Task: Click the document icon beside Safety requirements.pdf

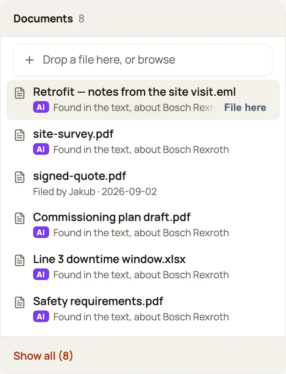Action: (x=20, y=302)
